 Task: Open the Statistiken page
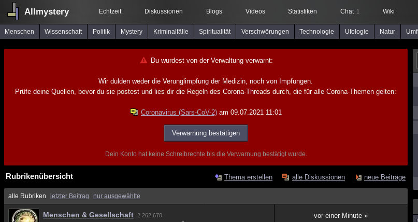click(302, 11)
